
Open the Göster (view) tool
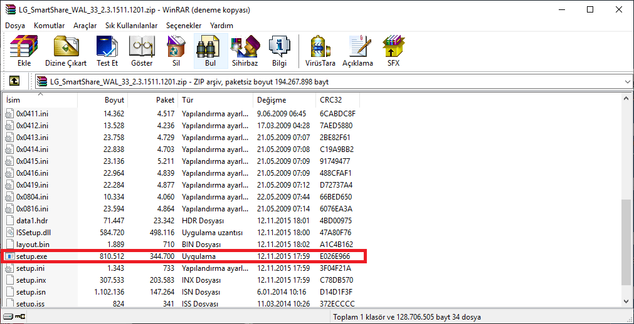(x=142, y=51)
